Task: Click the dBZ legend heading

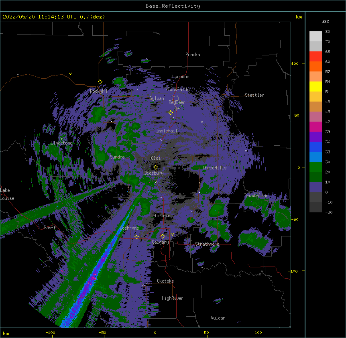Action: click(325, 22)
